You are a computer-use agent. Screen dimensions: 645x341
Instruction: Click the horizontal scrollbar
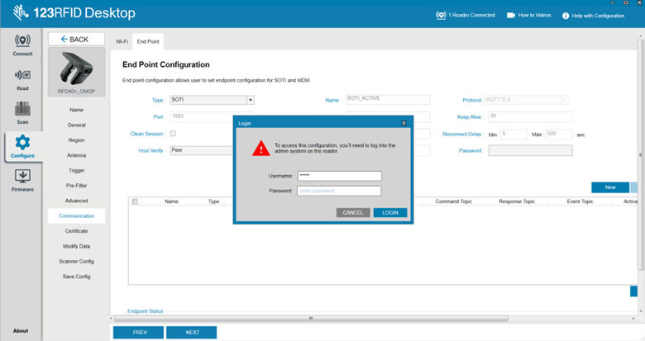tap(311, 319)
